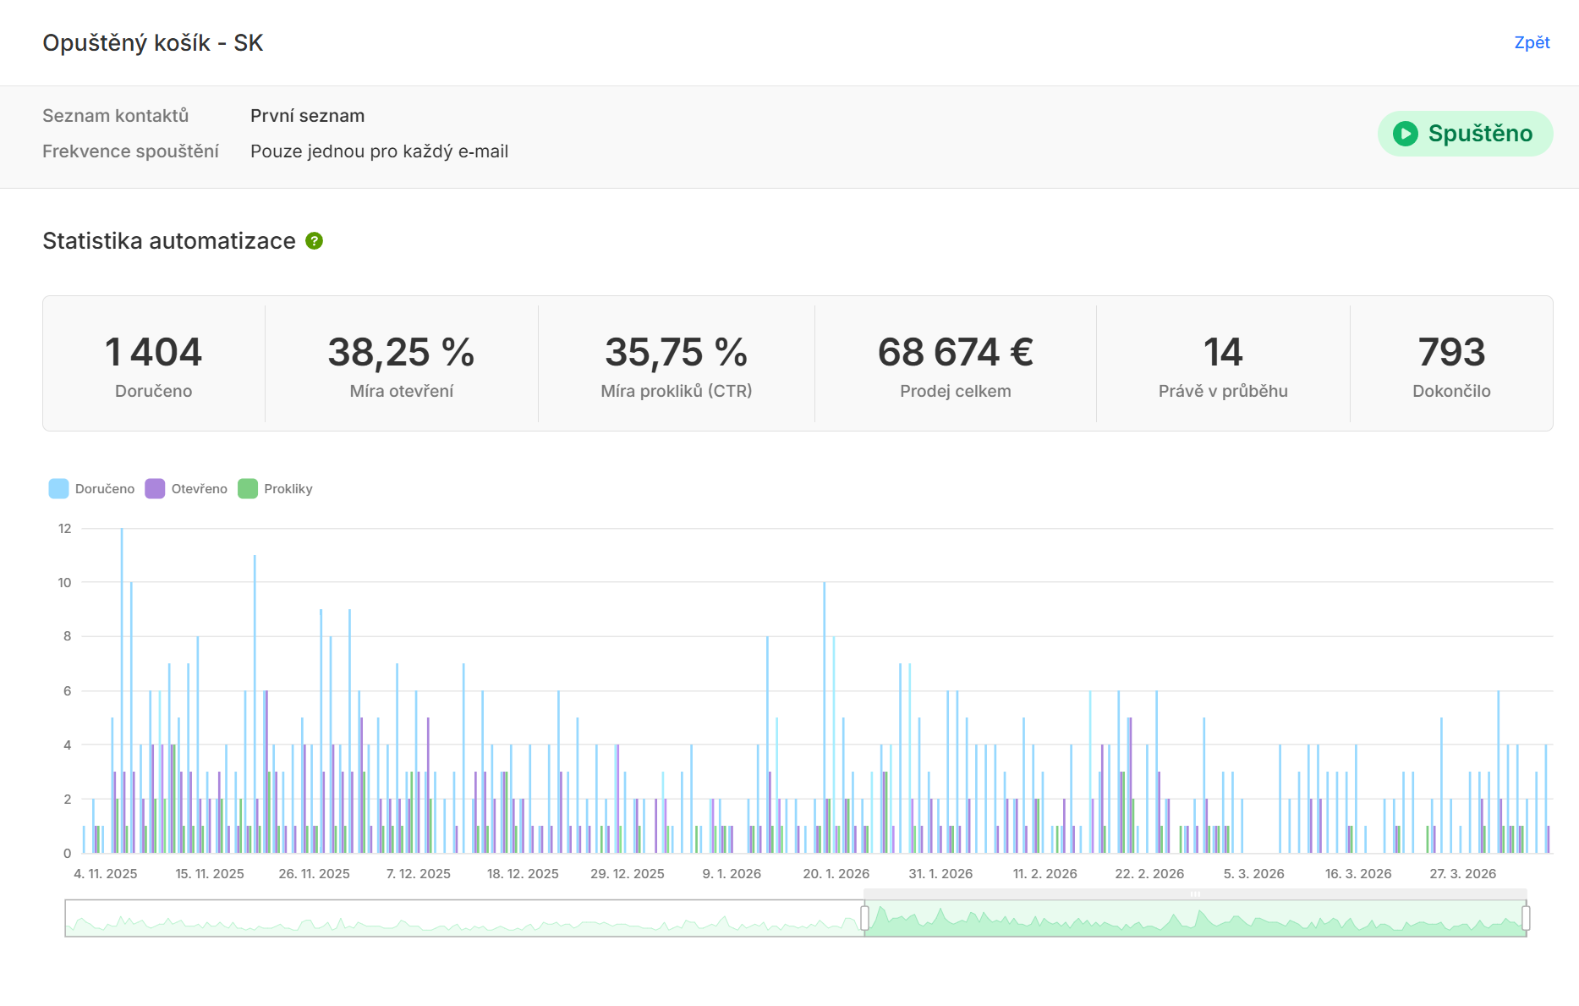
Task: Click the 4. 11. 2025 axis label
Action: point(106,874)
